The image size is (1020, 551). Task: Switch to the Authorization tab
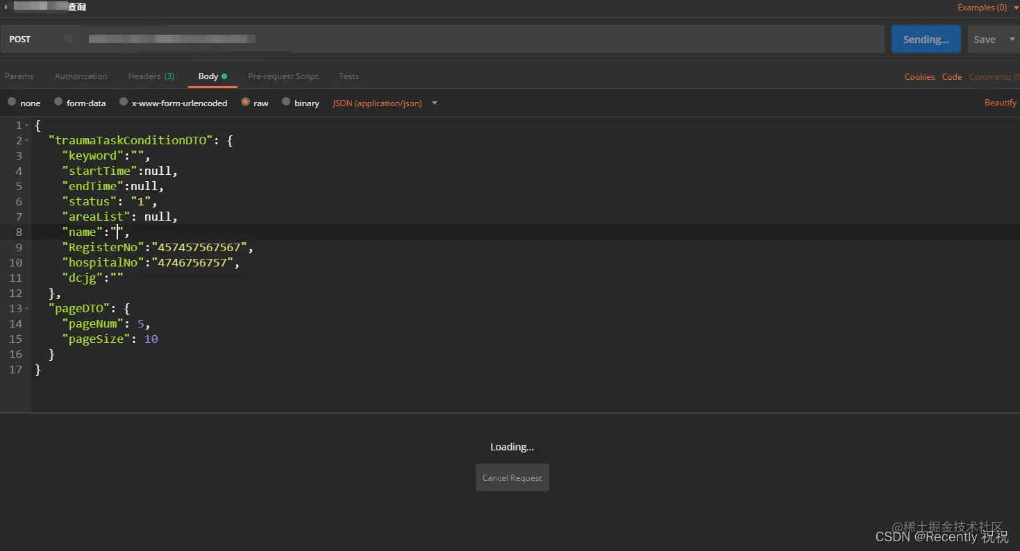(81, 76)
